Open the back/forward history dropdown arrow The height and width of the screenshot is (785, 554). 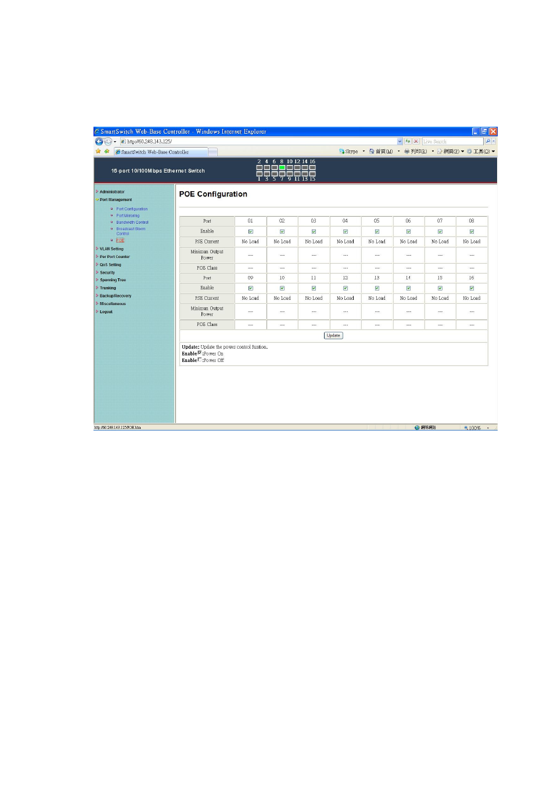[x=115, y=141]
